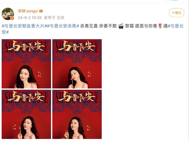The height and width of the screenshot is (141, 189).
Task: Click the tulip emoji in post text
Action: 160,26
